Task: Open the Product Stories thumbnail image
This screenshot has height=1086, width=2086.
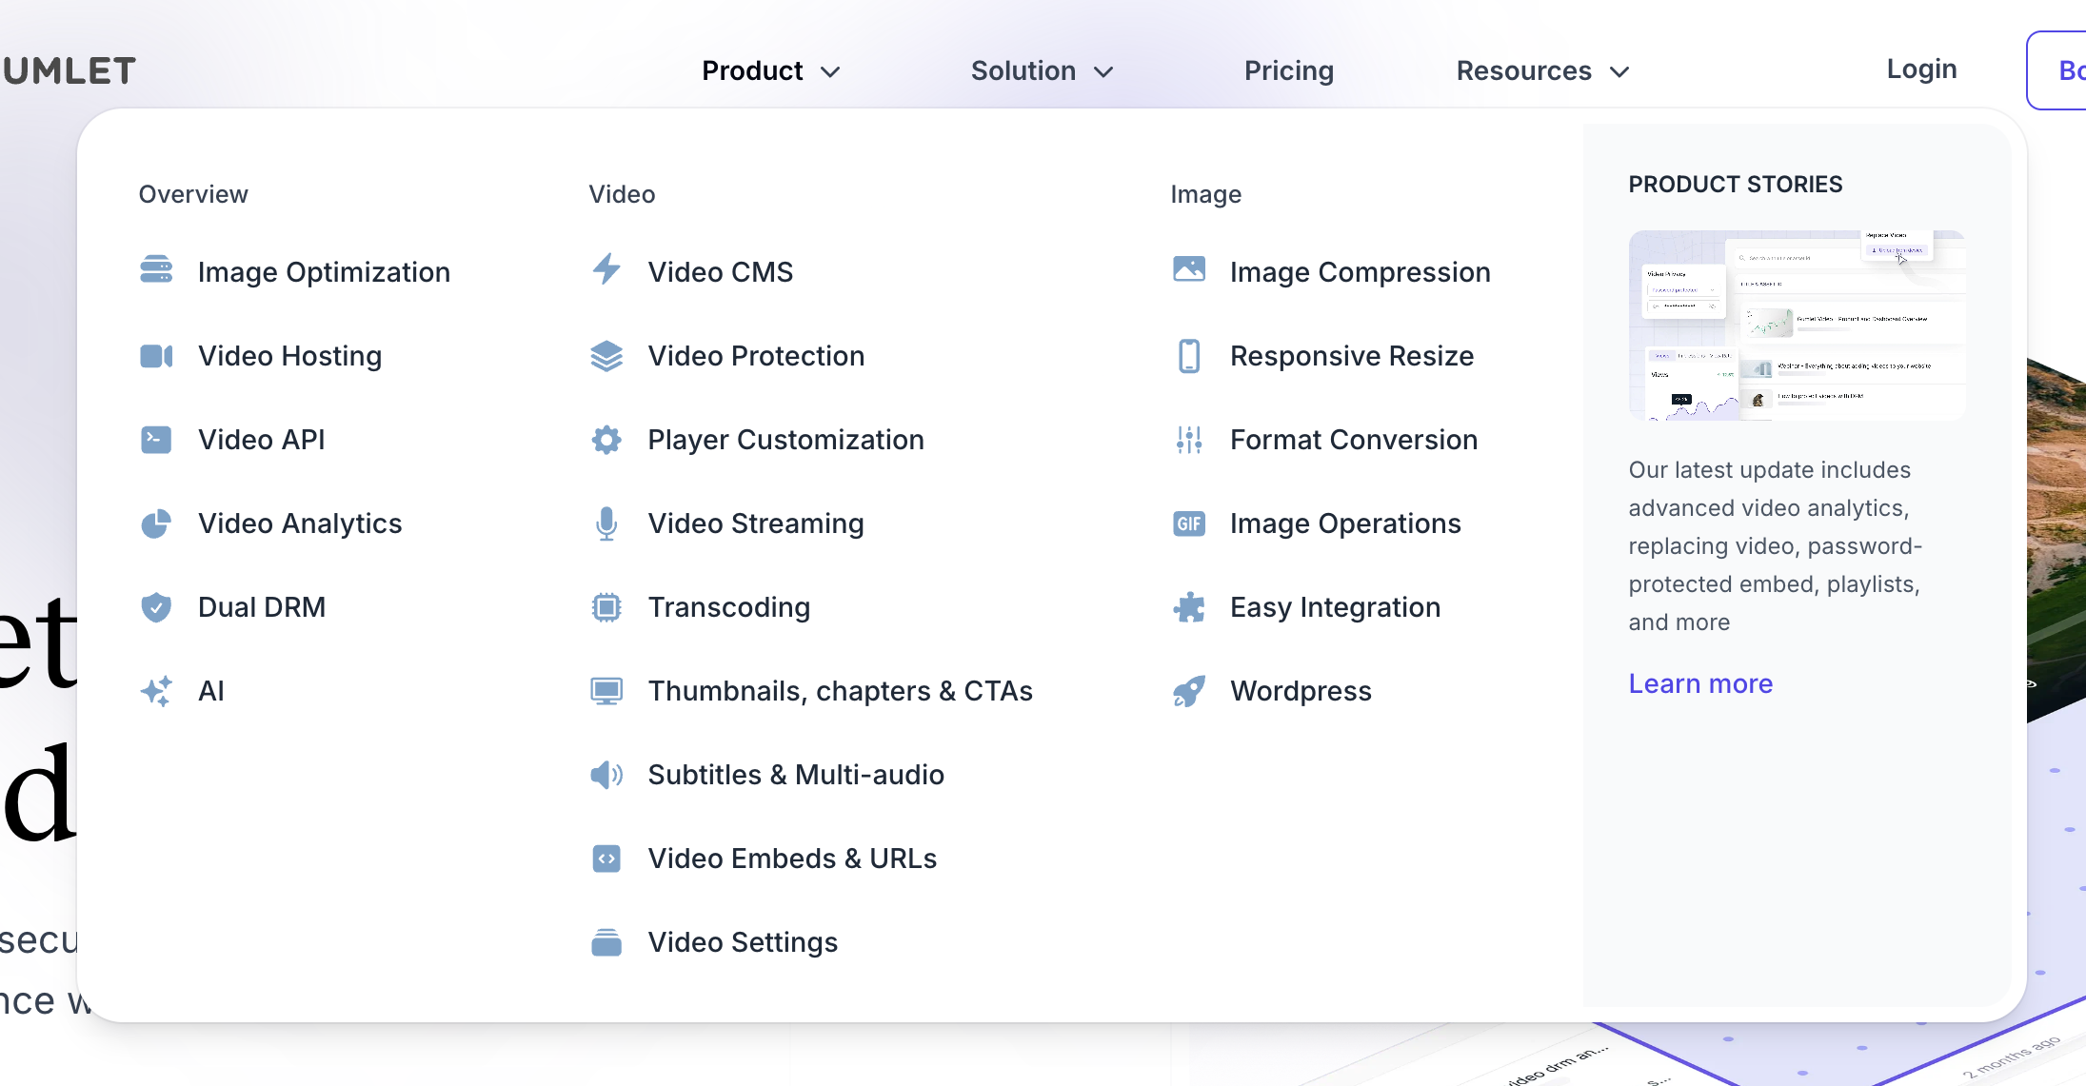Action: (1797, 326)
